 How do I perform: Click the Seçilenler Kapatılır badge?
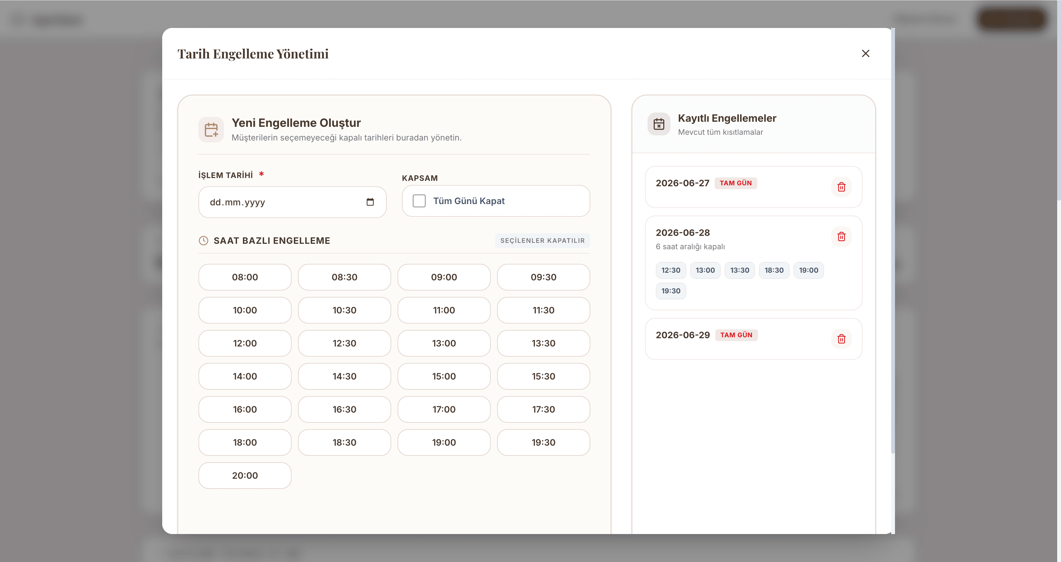pyautogui.click(x=542, y=240)
